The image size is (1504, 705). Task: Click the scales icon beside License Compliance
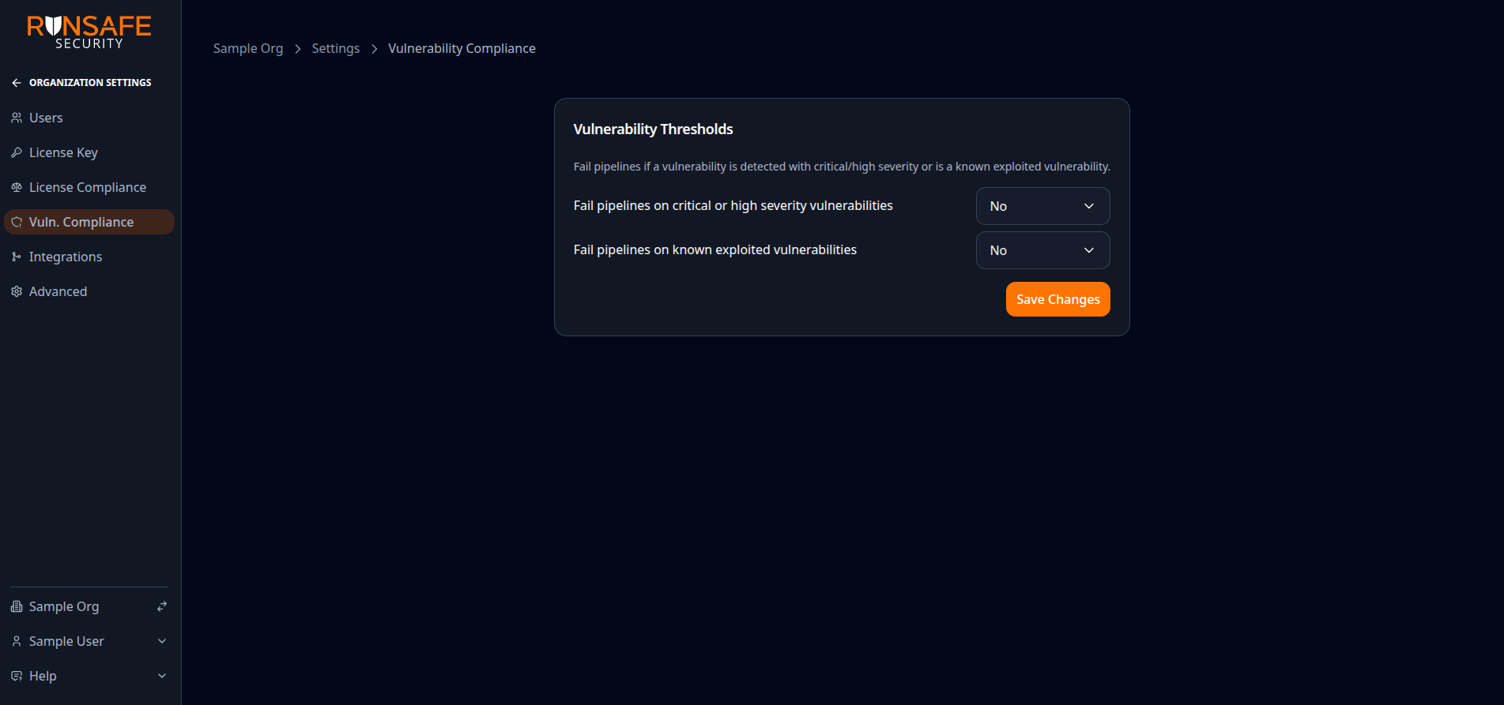tap(17, 187)
